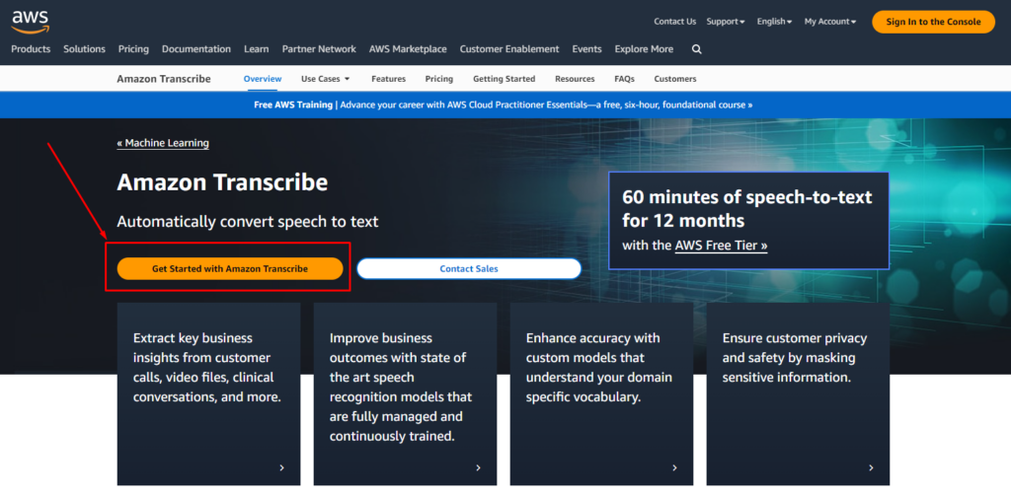Open the Learn menu
Viewport: 1011px width, 498px height.
(256, 49)
